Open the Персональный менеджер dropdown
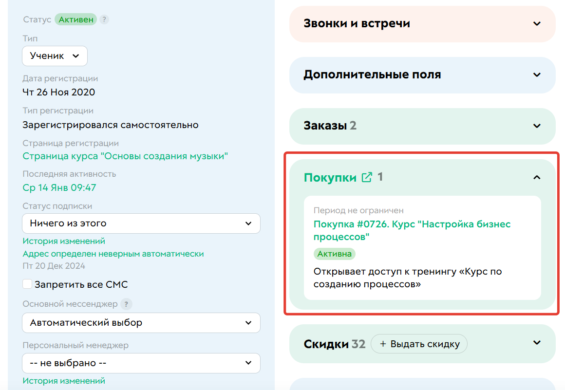Viewport: 565px width, 390px height. (141, 363)
